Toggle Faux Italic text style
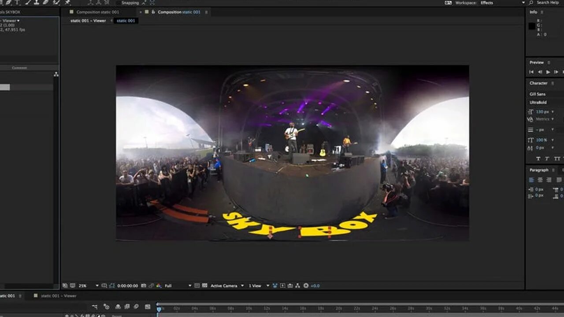This screenshot has height=317, width=564. tap(548, 158)
